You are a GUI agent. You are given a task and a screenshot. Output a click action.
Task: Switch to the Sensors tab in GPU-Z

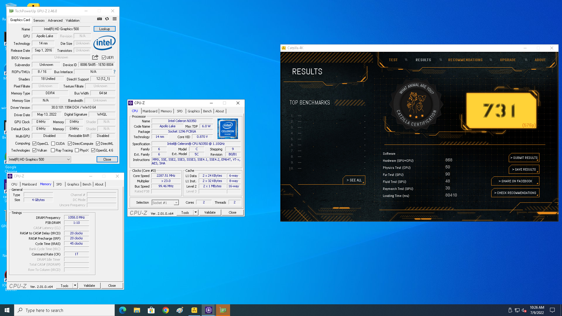(x=39, y=20)
